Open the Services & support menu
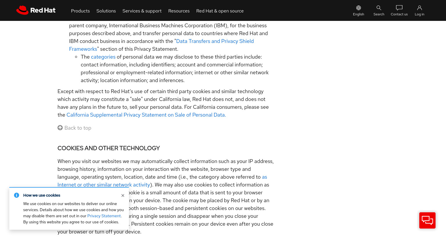This screenshot has height=239, width=446. click(x=142, y=11)
